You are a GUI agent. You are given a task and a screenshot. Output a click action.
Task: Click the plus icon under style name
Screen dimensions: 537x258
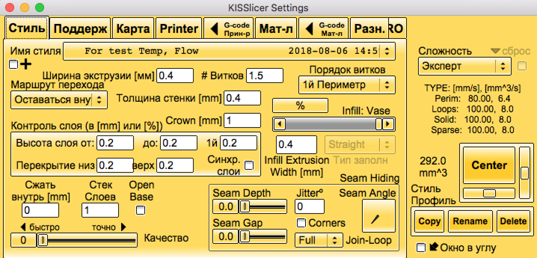[26, 65]
